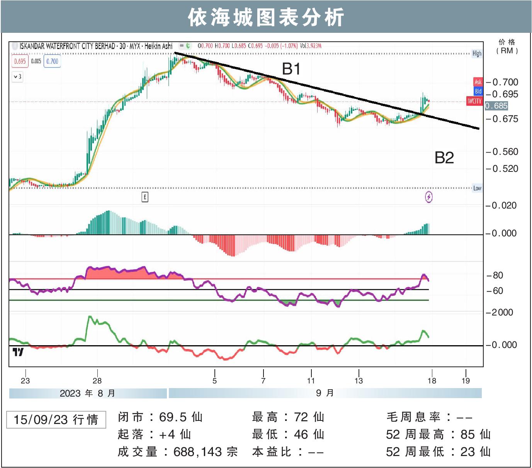Click the purple lightning bolt event icon
532x468 pixels.
(x=429, y=197)
